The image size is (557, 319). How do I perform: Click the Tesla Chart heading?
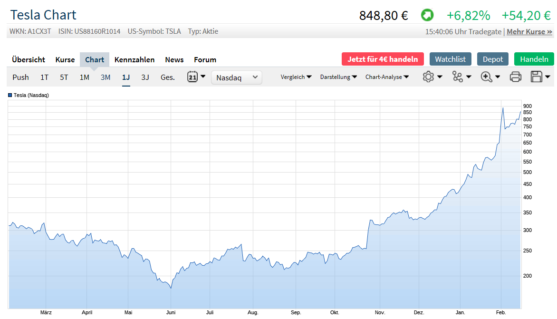(43, 15)
